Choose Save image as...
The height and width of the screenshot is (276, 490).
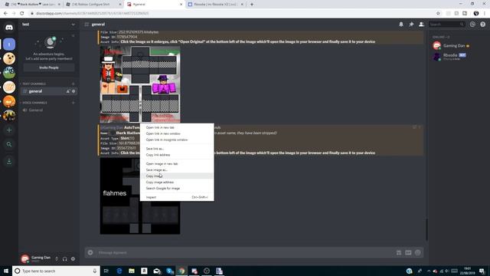click(177, 170)
